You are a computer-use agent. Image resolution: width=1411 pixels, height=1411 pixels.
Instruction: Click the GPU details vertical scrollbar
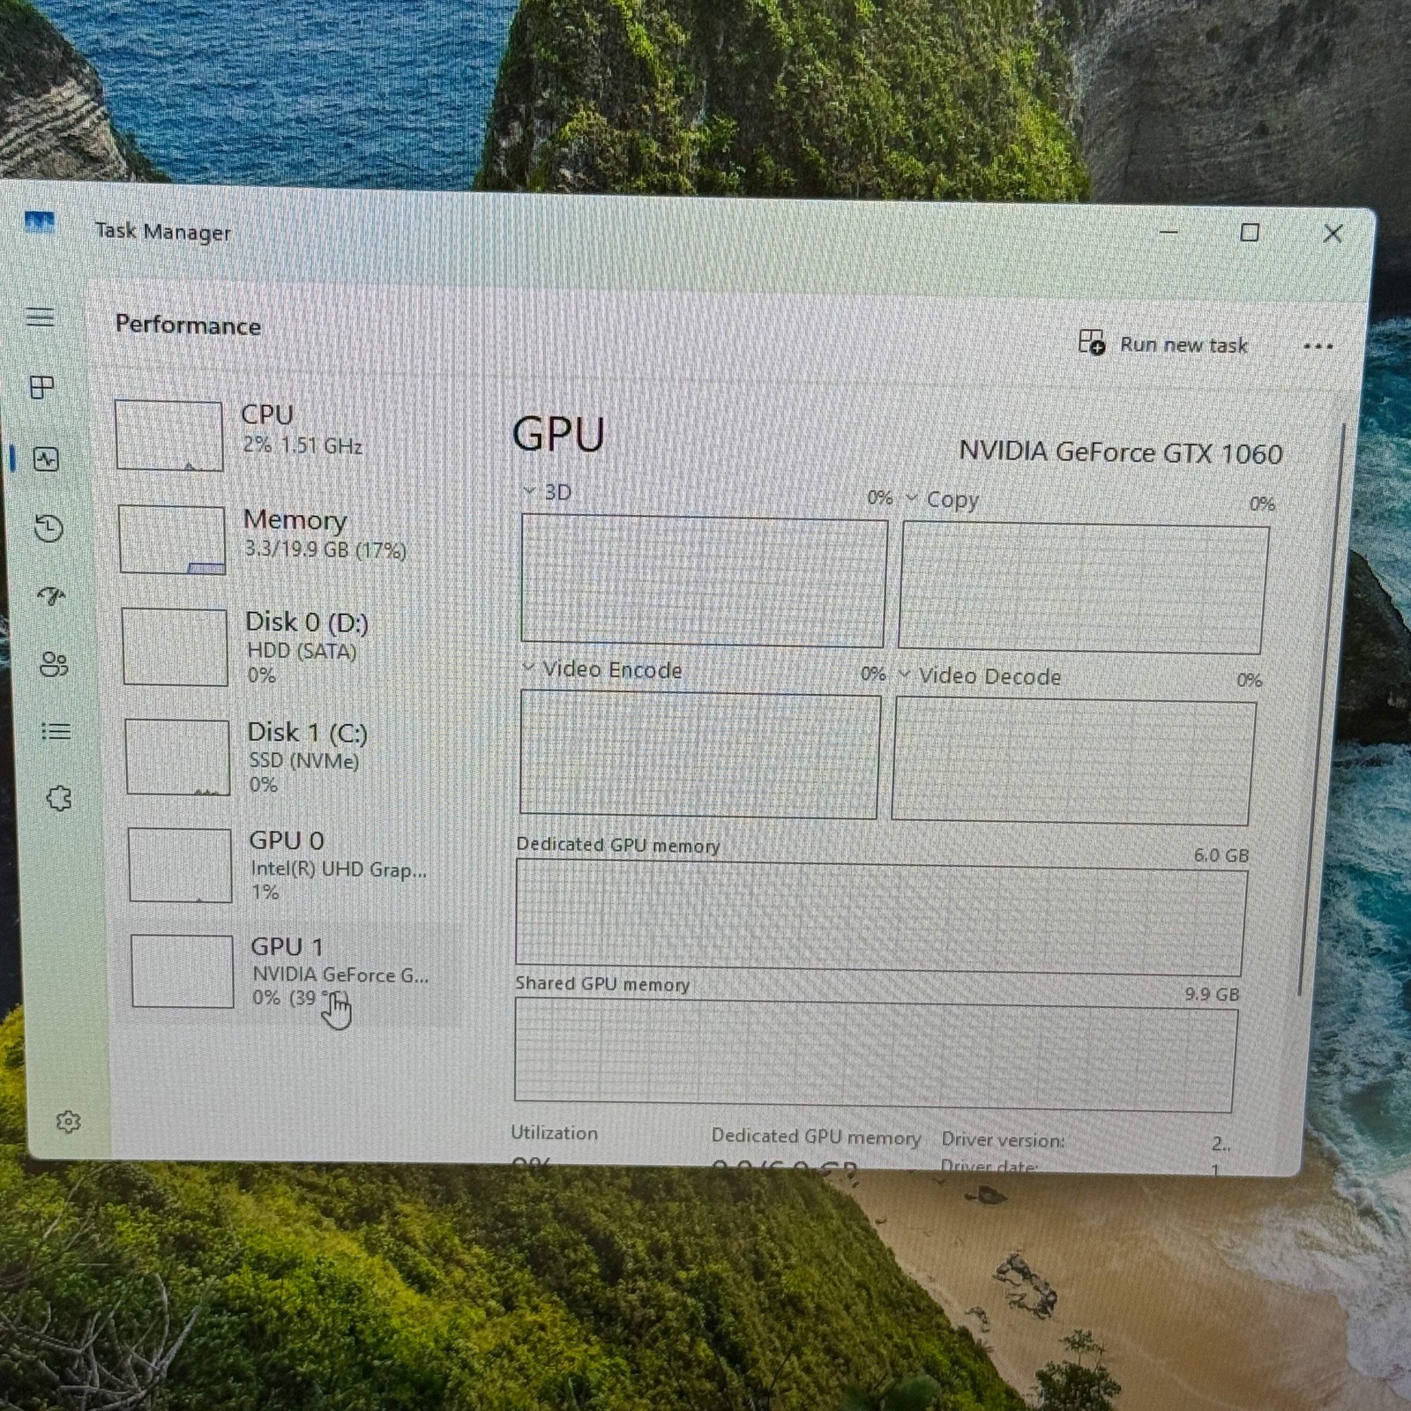pos(1321,710)
